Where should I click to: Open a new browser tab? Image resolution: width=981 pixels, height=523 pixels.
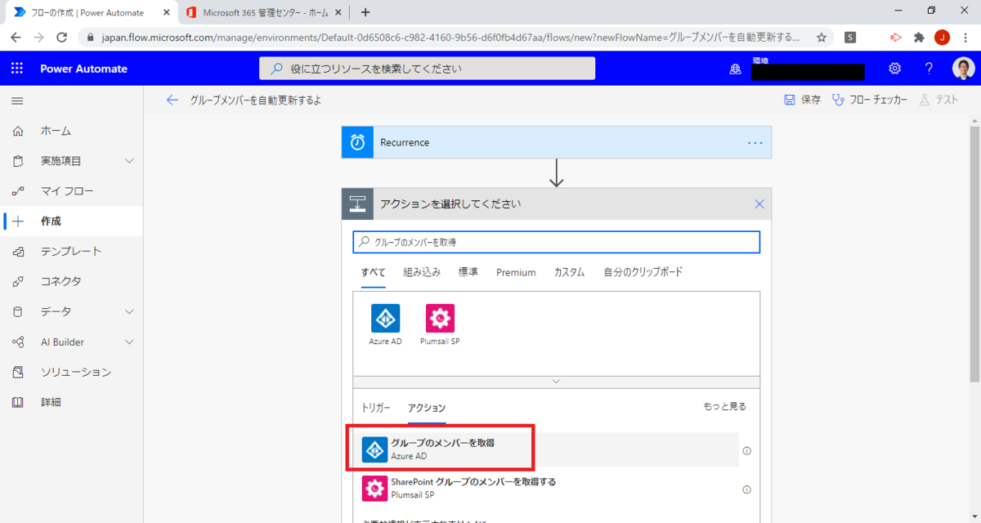[365, 12]
